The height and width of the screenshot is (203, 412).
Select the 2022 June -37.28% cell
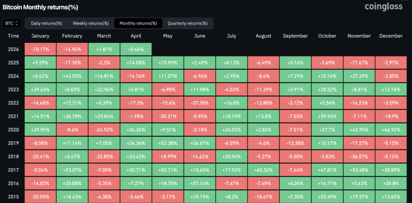coord(200,103)
